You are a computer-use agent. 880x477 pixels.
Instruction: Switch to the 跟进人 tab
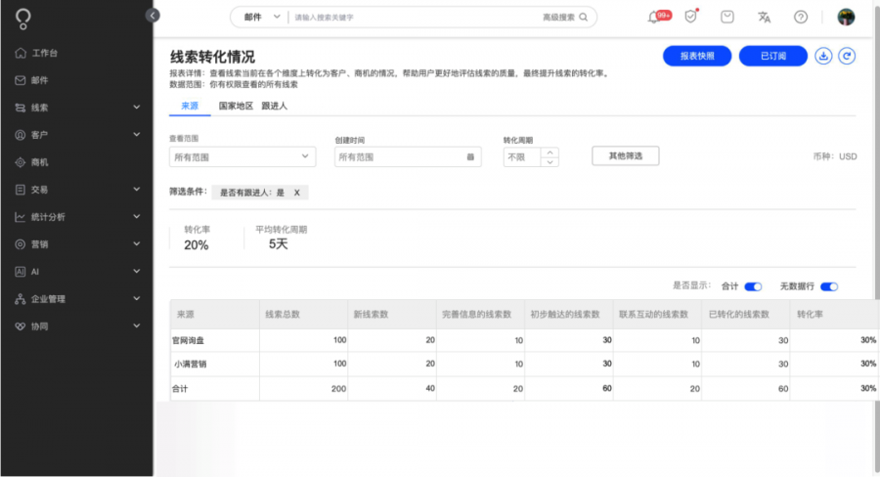pos(275,107)
